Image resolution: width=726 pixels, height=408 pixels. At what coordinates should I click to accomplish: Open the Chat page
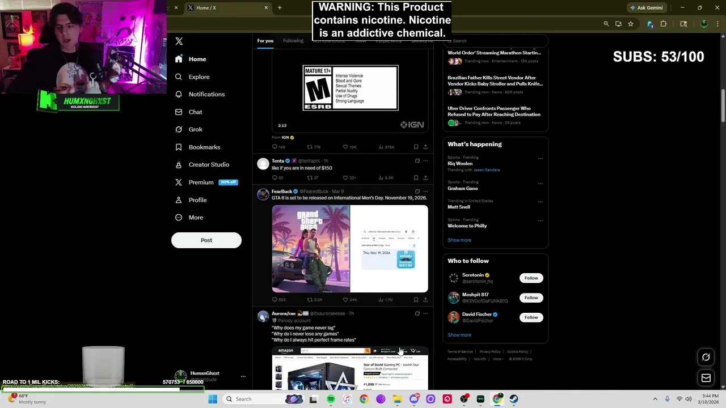[x=189, y=112]
